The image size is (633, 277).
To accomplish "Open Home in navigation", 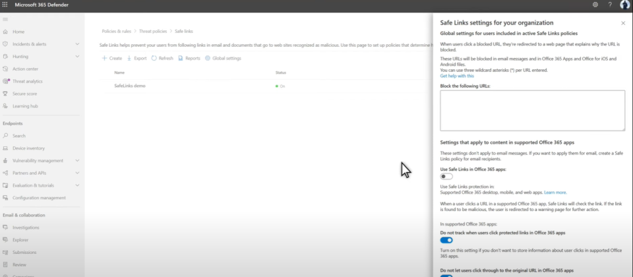I will click(18, 32).
